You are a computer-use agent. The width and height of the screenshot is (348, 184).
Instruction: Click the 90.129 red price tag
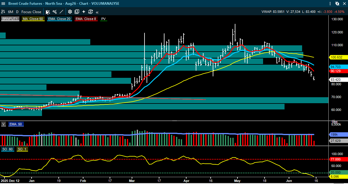pyautogui.click(x=338, y=71)
